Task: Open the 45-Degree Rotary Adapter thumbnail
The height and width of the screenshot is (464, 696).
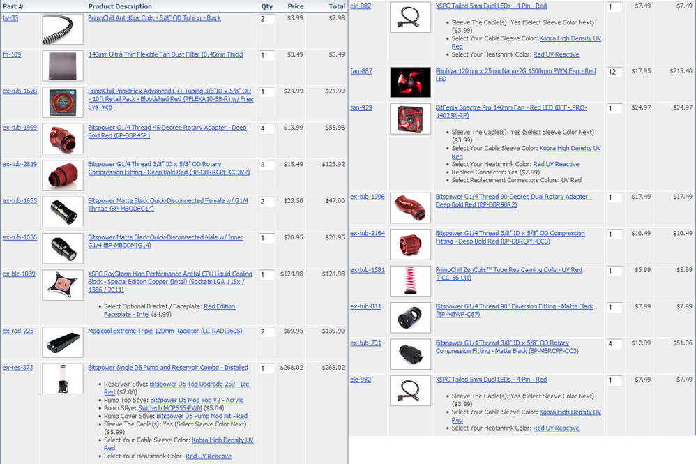Action: click(x=63, y=139)
